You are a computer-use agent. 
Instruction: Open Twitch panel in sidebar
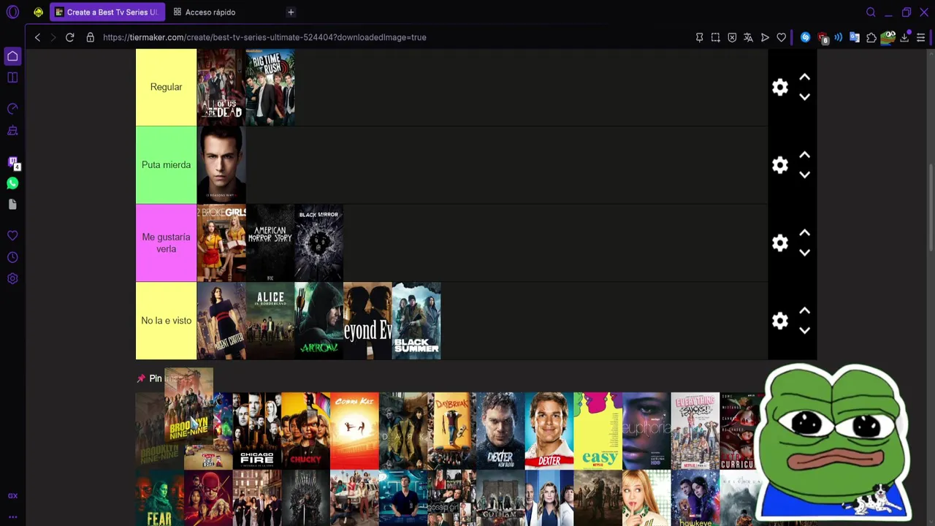pyautogui.click(x=12, y=162)
